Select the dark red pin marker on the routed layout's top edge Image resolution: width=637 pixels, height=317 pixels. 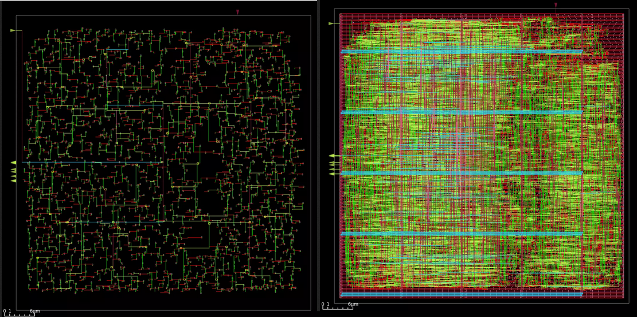click(x=556, y=5)
